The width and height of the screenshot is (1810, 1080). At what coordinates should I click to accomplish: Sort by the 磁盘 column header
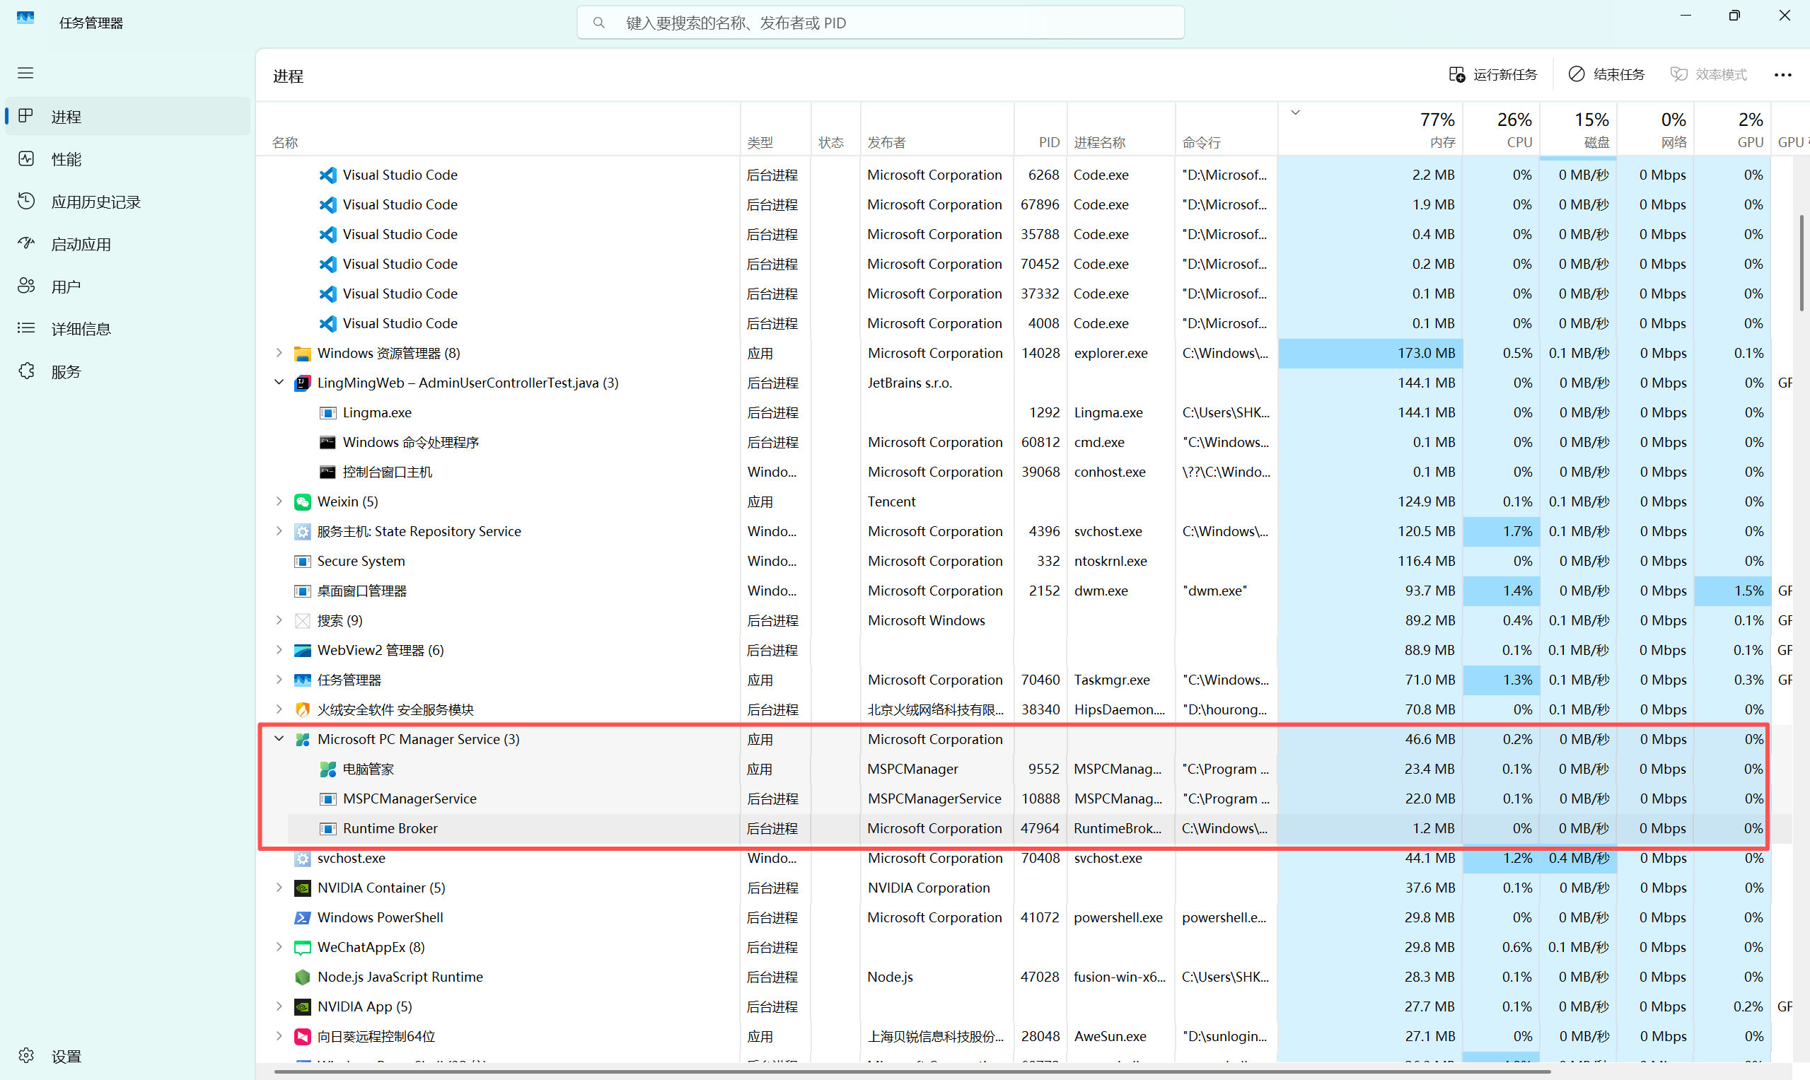(x=1578, y=129)
